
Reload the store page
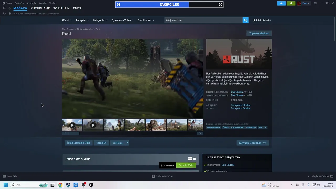point(4,13)
